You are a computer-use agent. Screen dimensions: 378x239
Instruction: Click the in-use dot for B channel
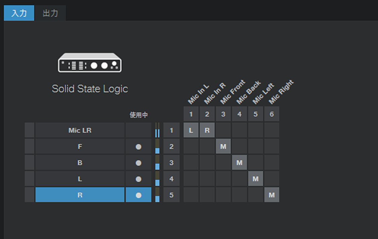pyautogui.click(x=138, y=163)
